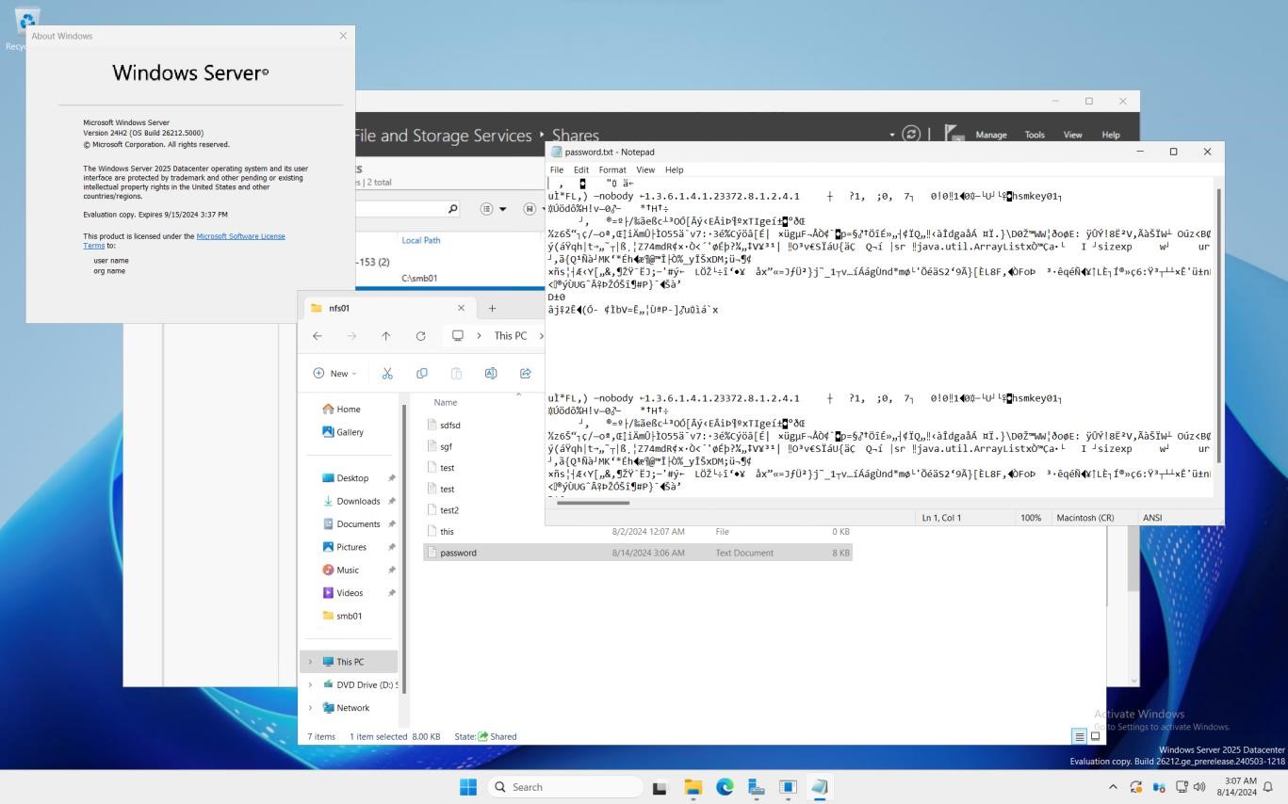The image size is (1288, 804).
Task: Open the Help menu in Server Manager
Action: click(x=1111, y=135)
